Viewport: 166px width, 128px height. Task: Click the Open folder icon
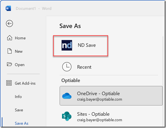coord(9,64)
